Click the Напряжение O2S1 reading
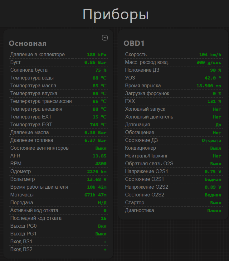Image resolution: width=229 pixels, height=261 pixels. [213, 172]
